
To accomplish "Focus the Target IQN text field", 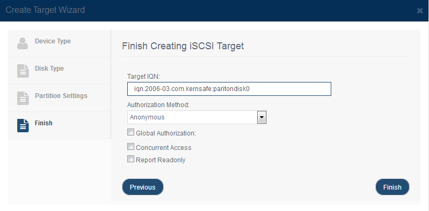I will tap(229, 89).
